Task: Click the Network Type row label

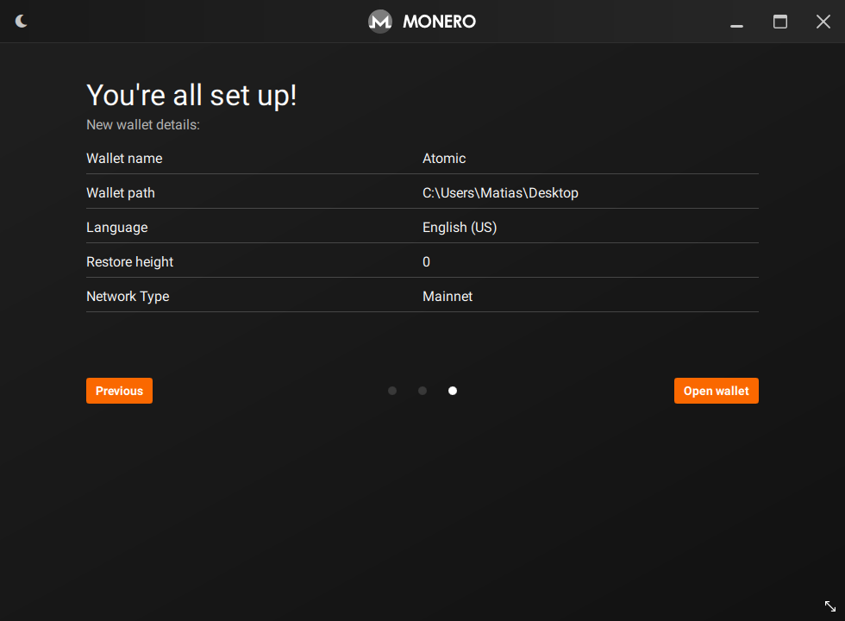Action: (x=128, y=297)
